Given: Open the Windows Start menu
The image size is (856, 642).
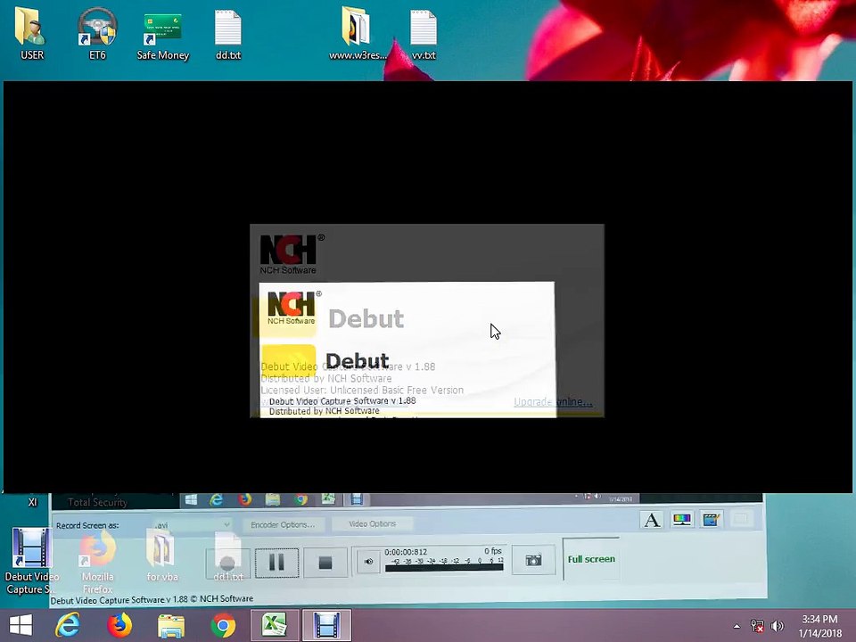Looking at the screenshot, I should (x=21, y=625).
